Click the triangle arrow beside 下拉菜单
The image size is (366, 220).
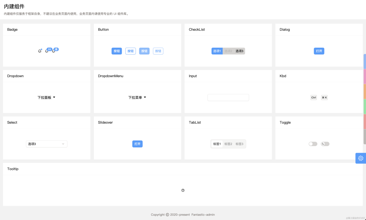tap(145, 97)
